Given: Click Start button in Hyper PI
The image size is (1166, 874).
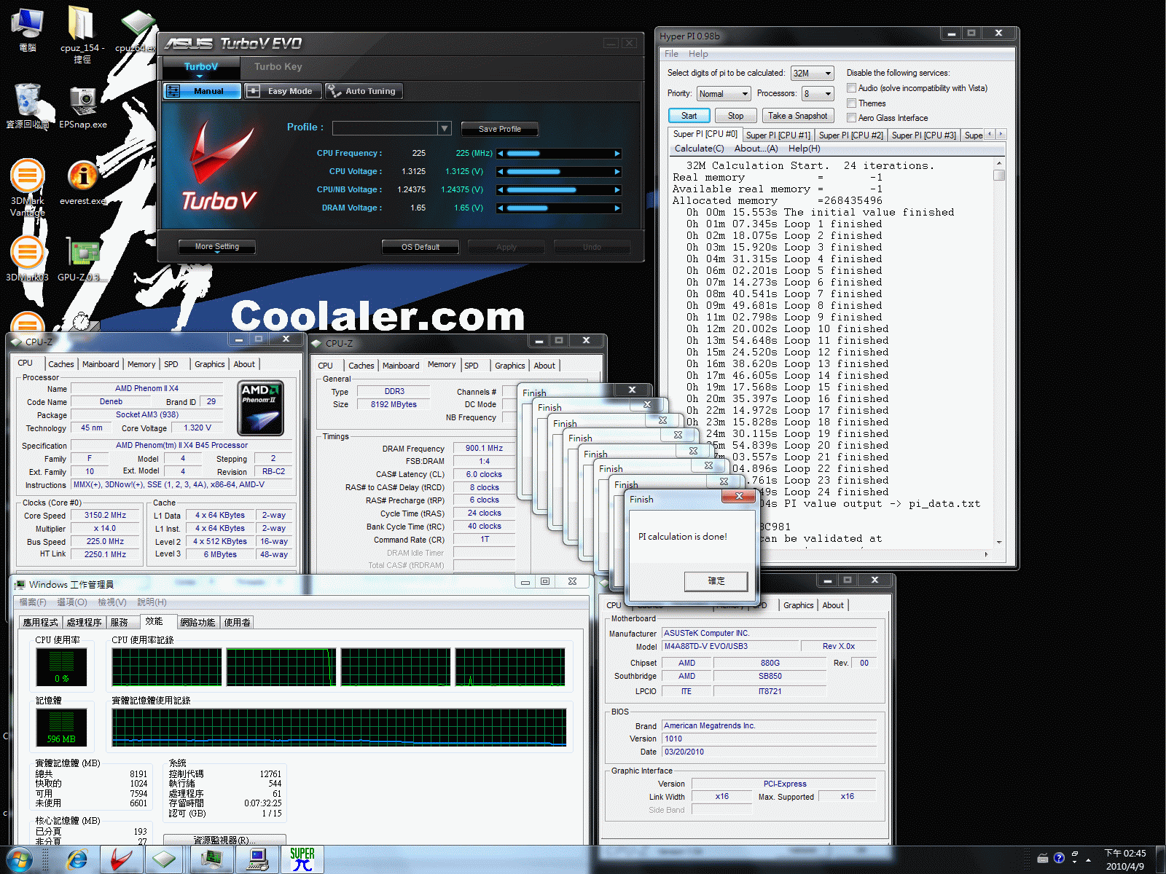Looking at the screenshot, I should coord(689,116).
